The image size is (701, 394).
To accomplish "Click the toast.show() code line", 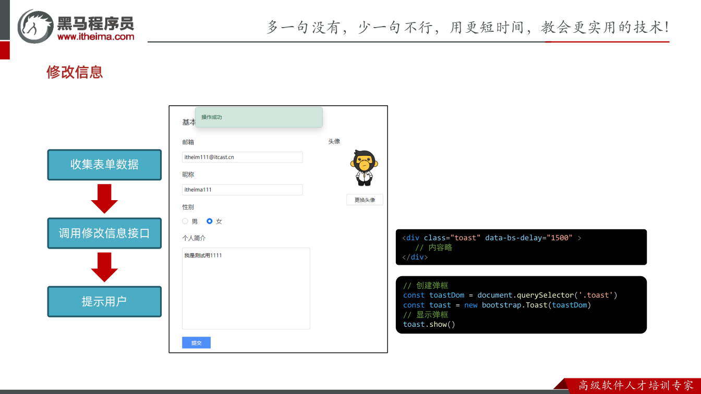I will pyautogui.click(x=429, y=324).
